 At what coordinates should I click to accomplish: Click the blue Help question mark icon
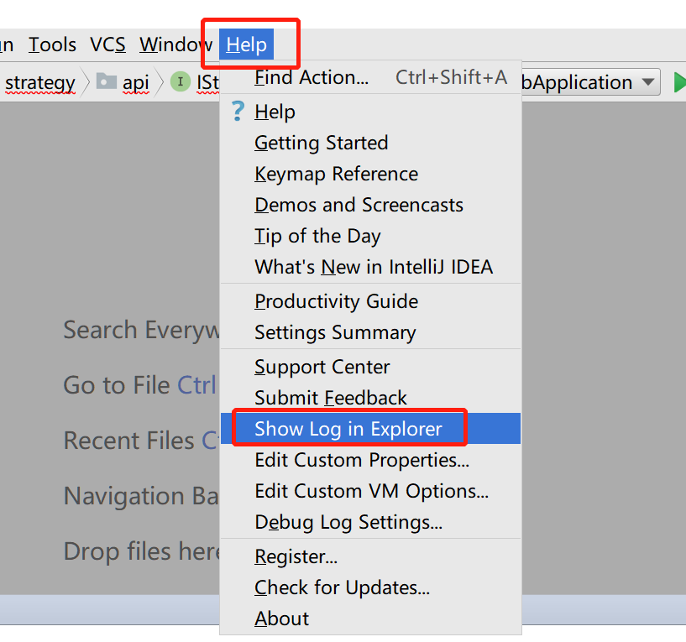(x=237, y=111)
